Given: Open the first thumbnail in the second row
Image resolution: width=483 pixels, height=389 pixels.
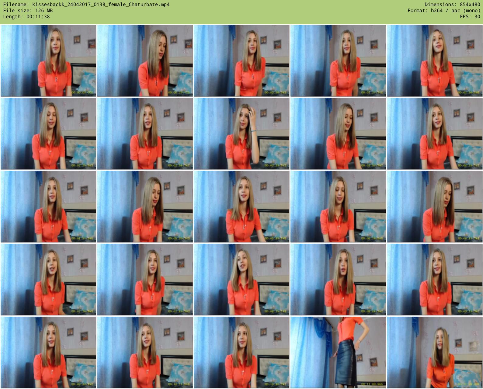Looking at the screenshot, I should click(48, 134).
